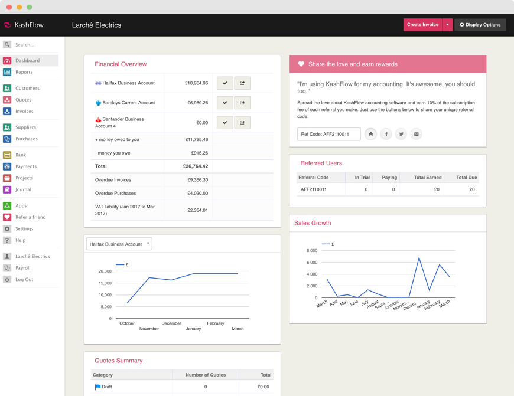Click the share icon for Barclays Current Account
The image size is (514, 396).
[242, 103]
